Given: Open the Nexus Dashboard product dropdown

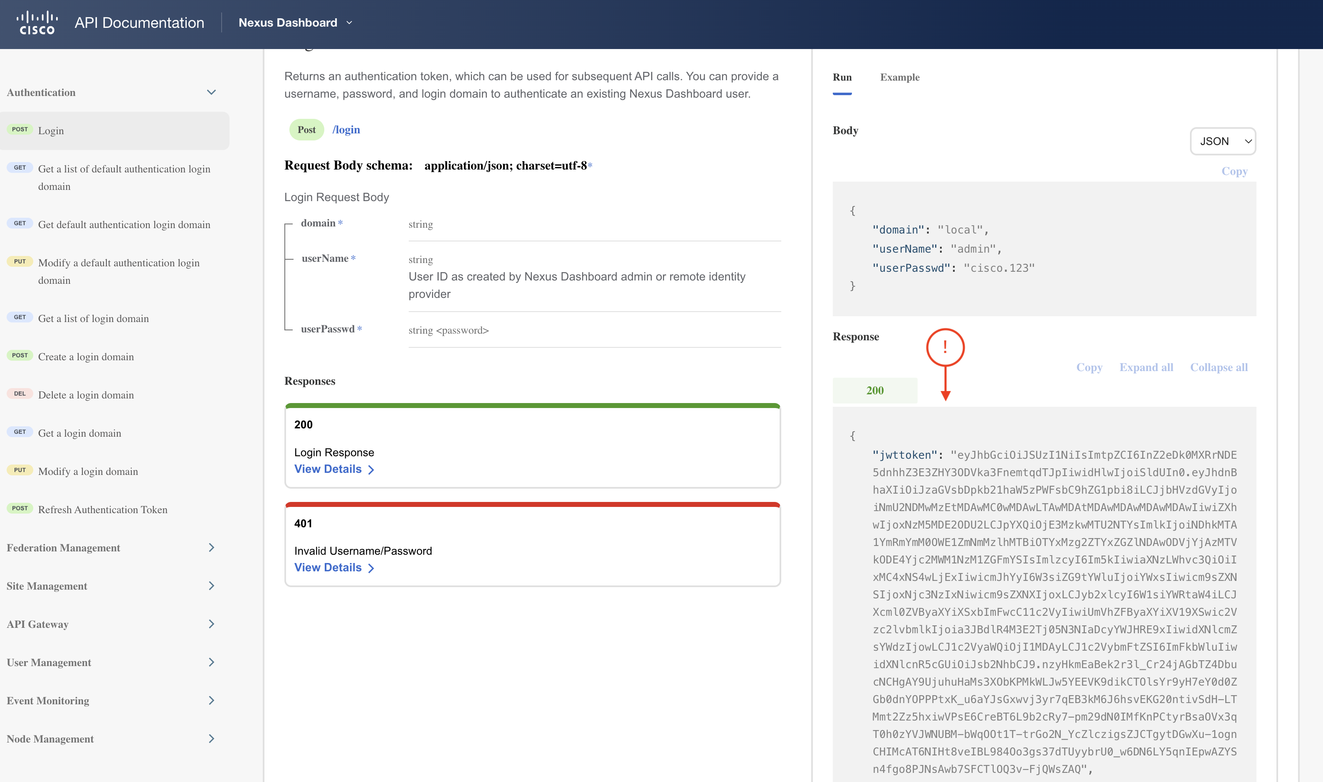Looking at the screenshot, I should point(295,23).
